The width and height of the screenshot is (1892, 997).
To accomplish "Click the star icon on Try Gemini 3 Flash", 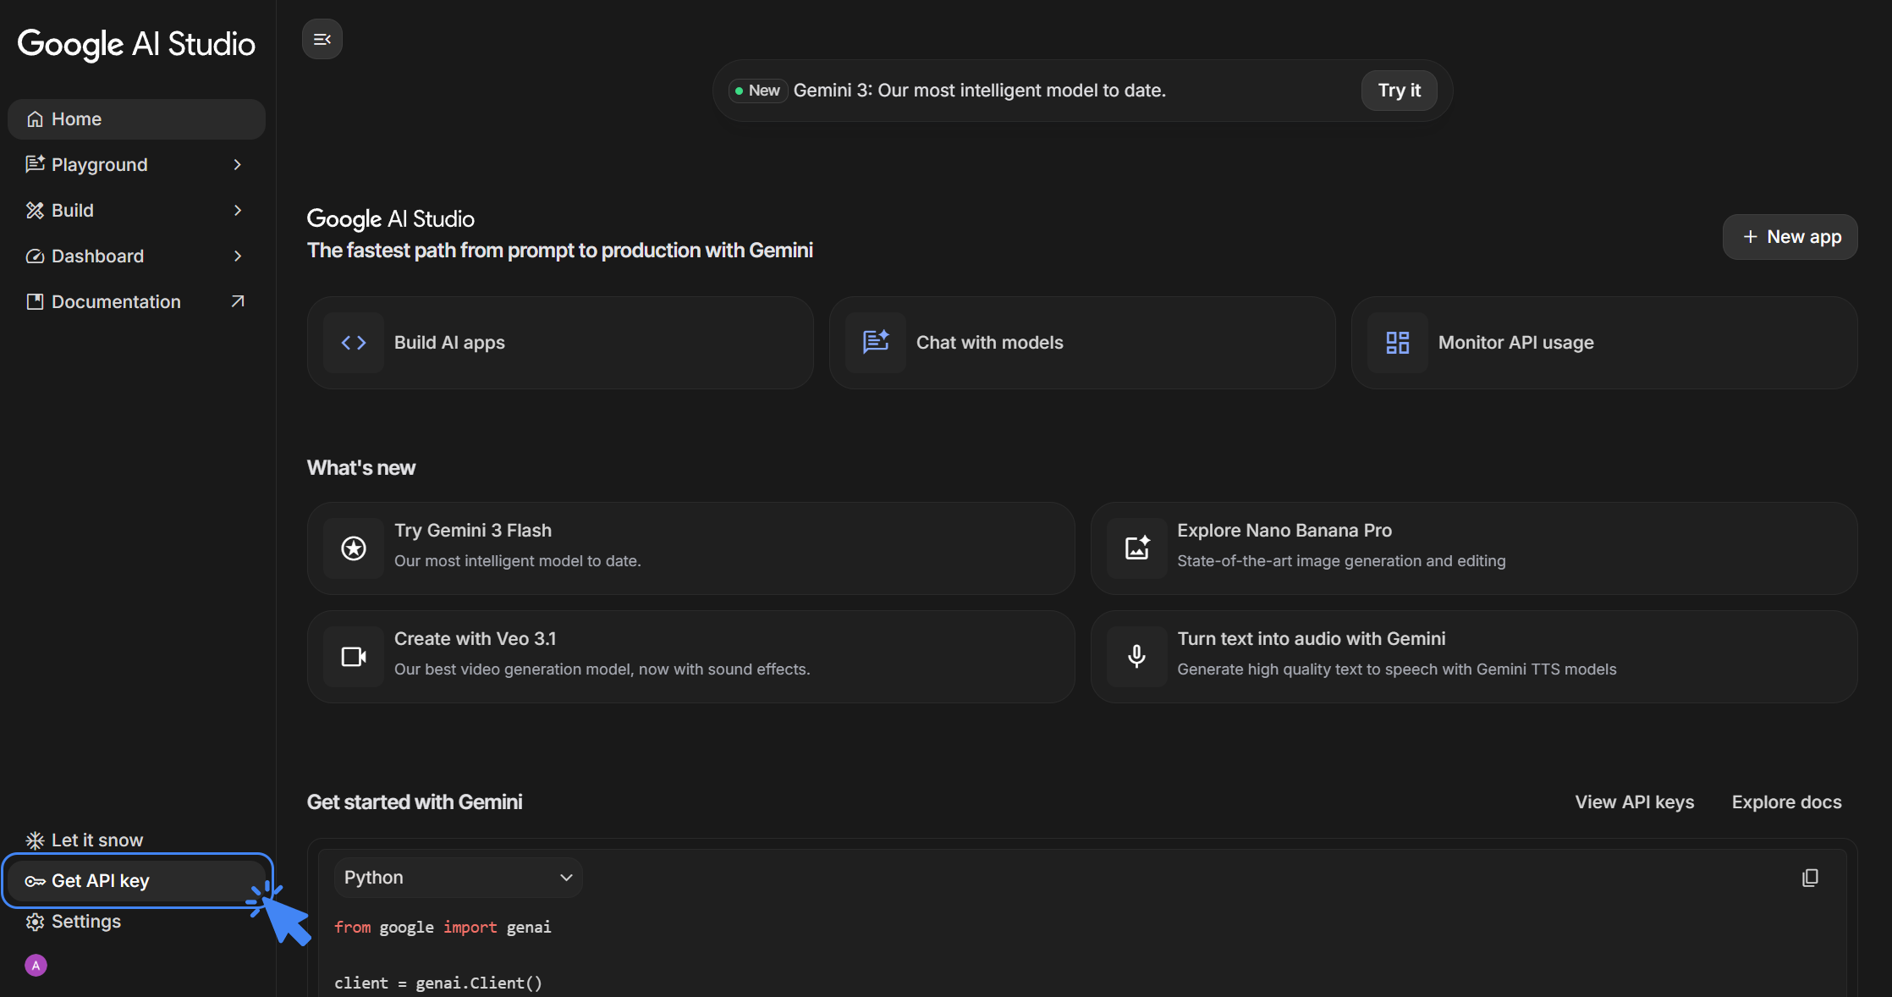I will (x=354, y=548).
